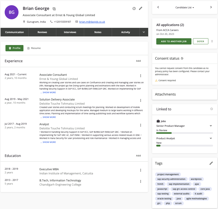Screen dimensions: 218x209
Task: Expand Product Analyst job details
Action: coord(211,138)
